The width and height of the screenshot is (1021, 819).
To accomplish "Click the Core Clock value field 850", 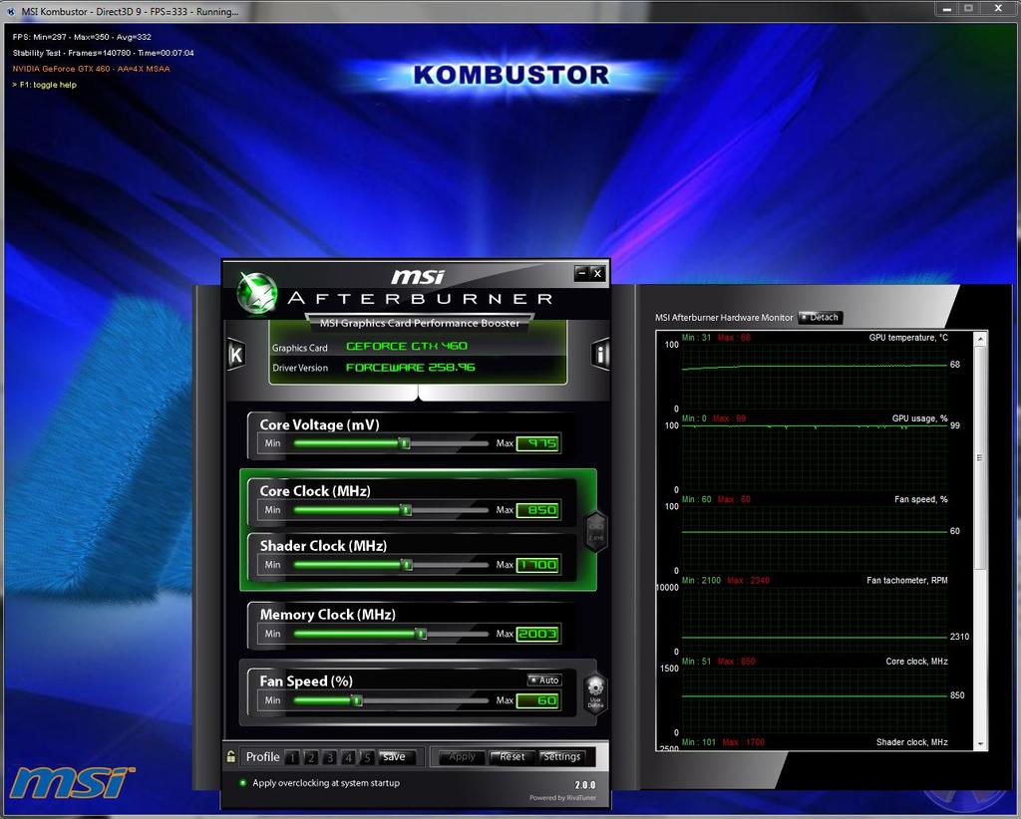I will [537, 510].
